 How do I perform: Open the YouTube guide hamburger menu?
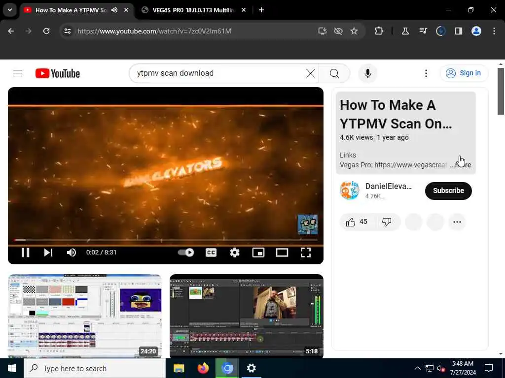(x=18, y=73)
